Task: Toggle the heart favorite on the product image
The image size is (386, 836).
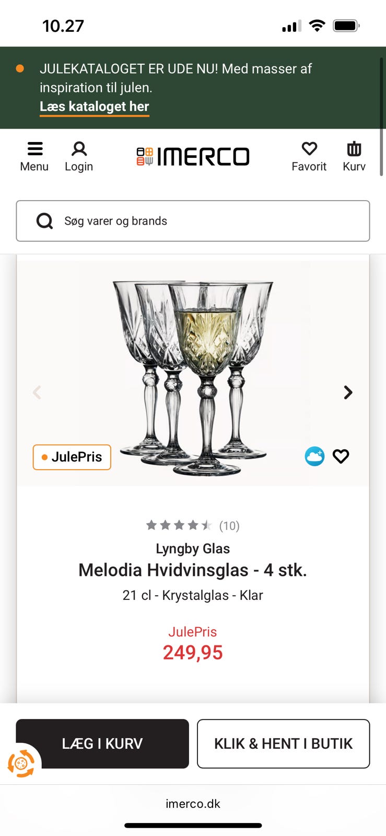Action: coord(341,456)
